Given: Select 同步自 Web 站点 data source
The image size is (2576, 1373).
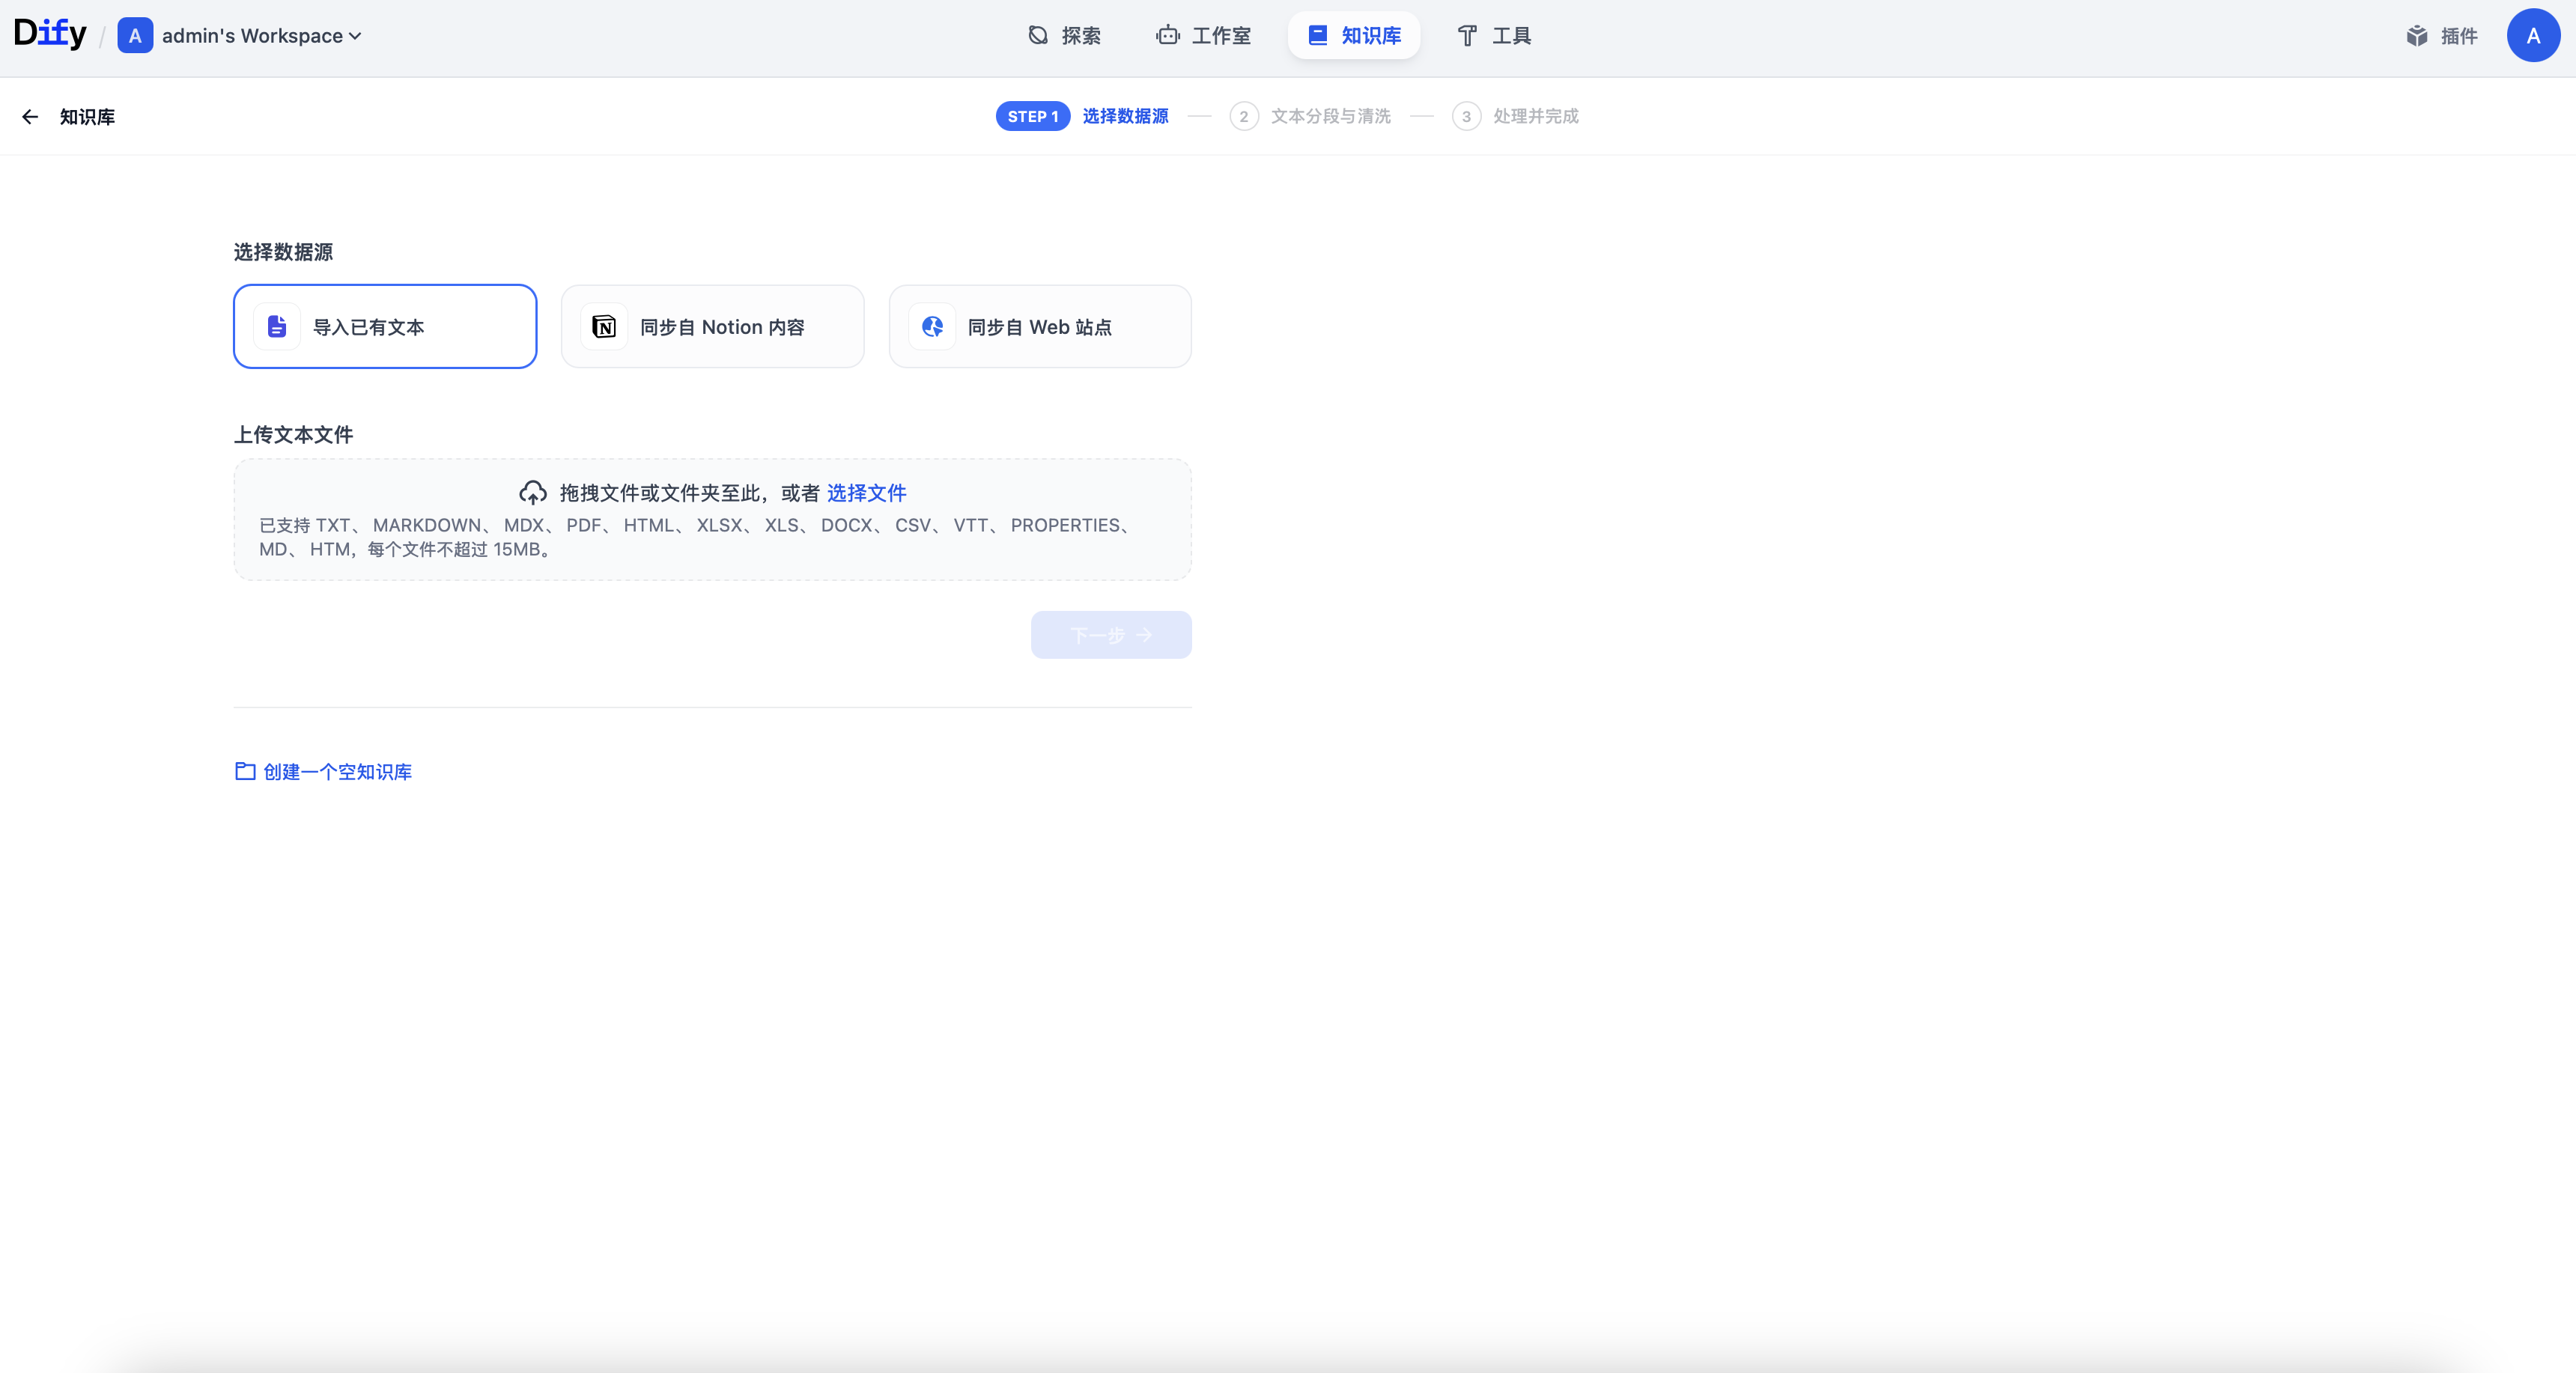Looking at the screenshot, I should pyautogui.click(x=1040, y=327).
